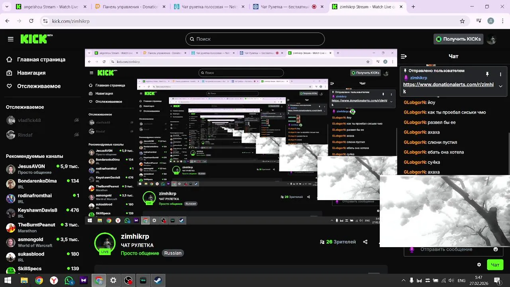Switch to the Чат рулетка голосовая tab

tap(208, 7)
